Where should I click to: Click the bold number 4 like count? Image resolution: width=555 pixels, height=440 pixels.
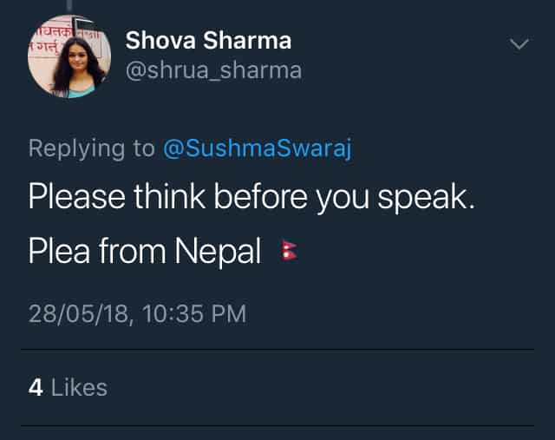click(x=36, y=387)
